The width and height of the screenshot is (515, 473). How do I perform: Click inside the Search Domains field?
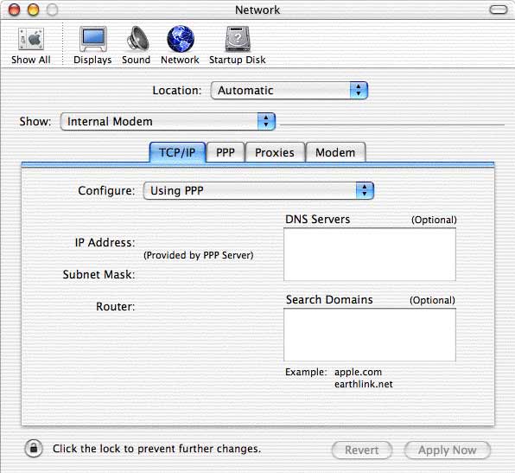tap(370, 335)
